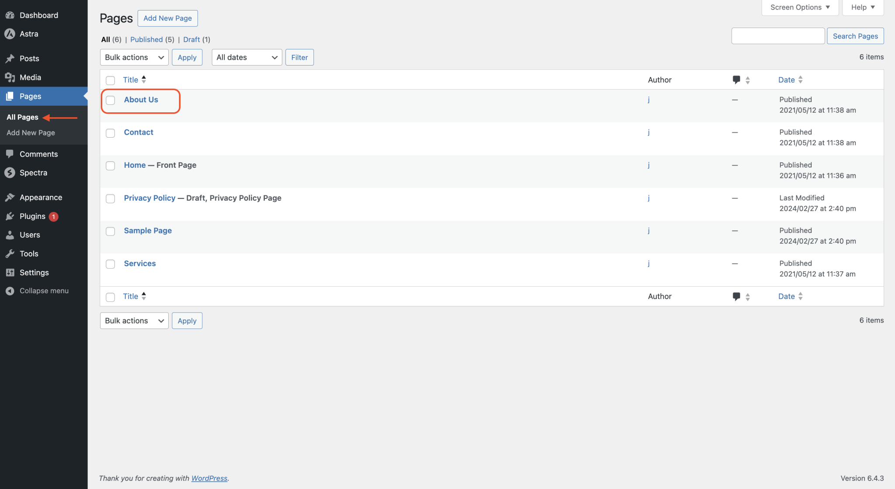The image size is (895, 489).
Task: Open Appearance paintbrush icon
Action: 10,198
